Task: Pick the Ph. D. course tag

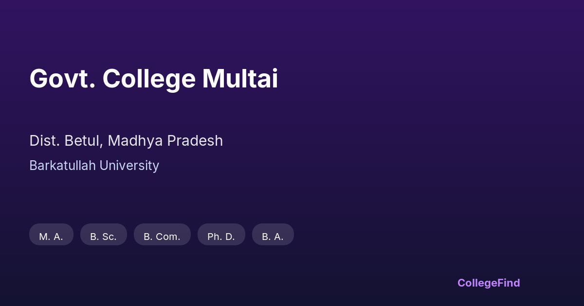Action: [x=221, y=235]
